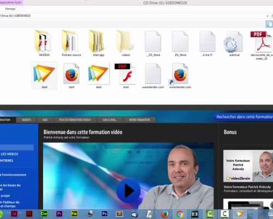Open the Sur le web tab
273x219 pixels.
point(110,120)
